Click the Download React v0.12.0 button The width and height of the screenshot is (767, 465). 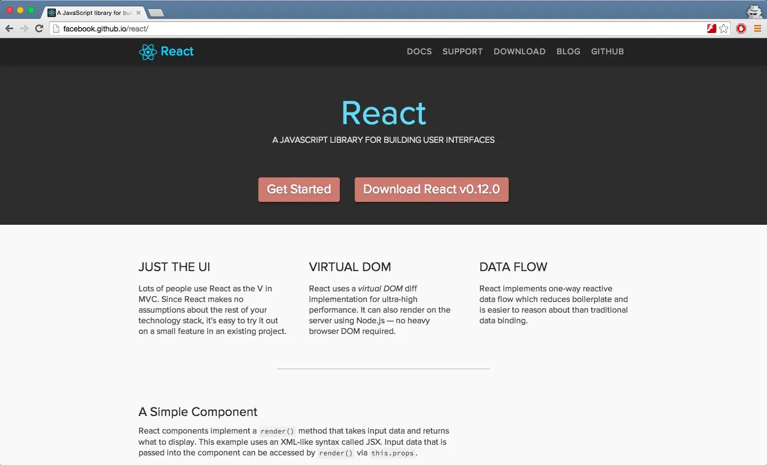(431, 189)
